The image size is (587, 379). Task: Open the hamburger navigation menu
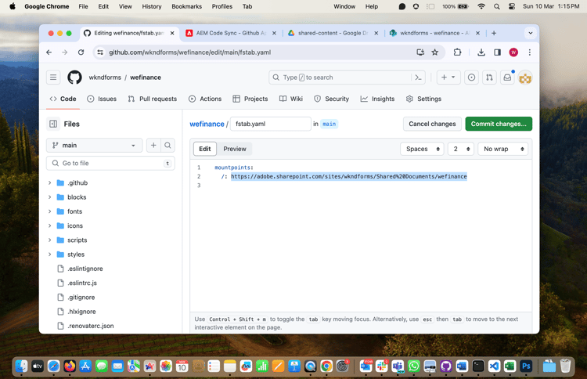(53, 78)
